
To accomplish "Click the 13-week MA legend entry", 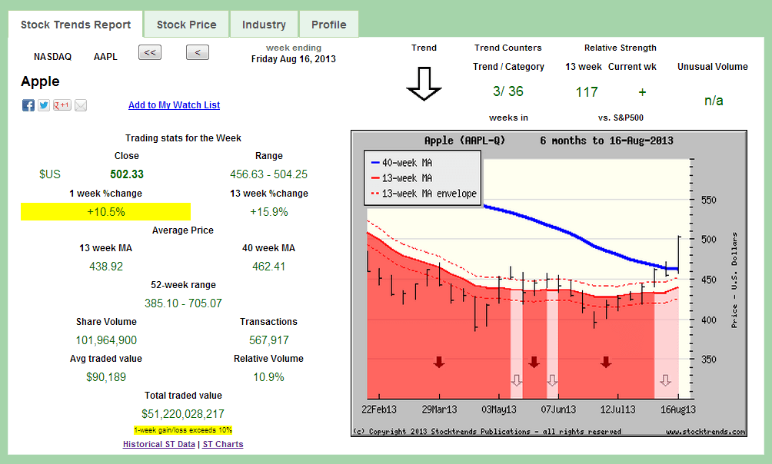I will [x=401, y=178].
